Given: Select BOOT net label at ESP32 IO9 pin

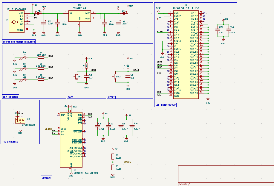Looking at the screenshot, I should tap(160, 73).
